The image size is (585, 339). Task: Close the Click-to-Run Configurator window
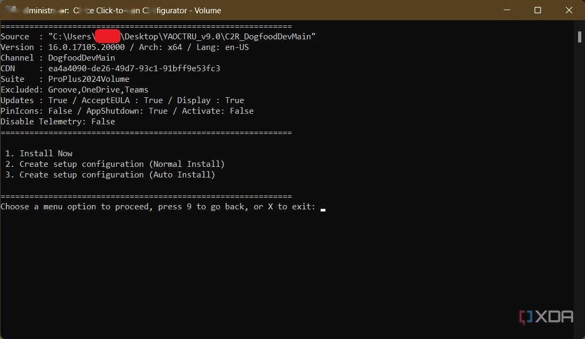(569, 10)
